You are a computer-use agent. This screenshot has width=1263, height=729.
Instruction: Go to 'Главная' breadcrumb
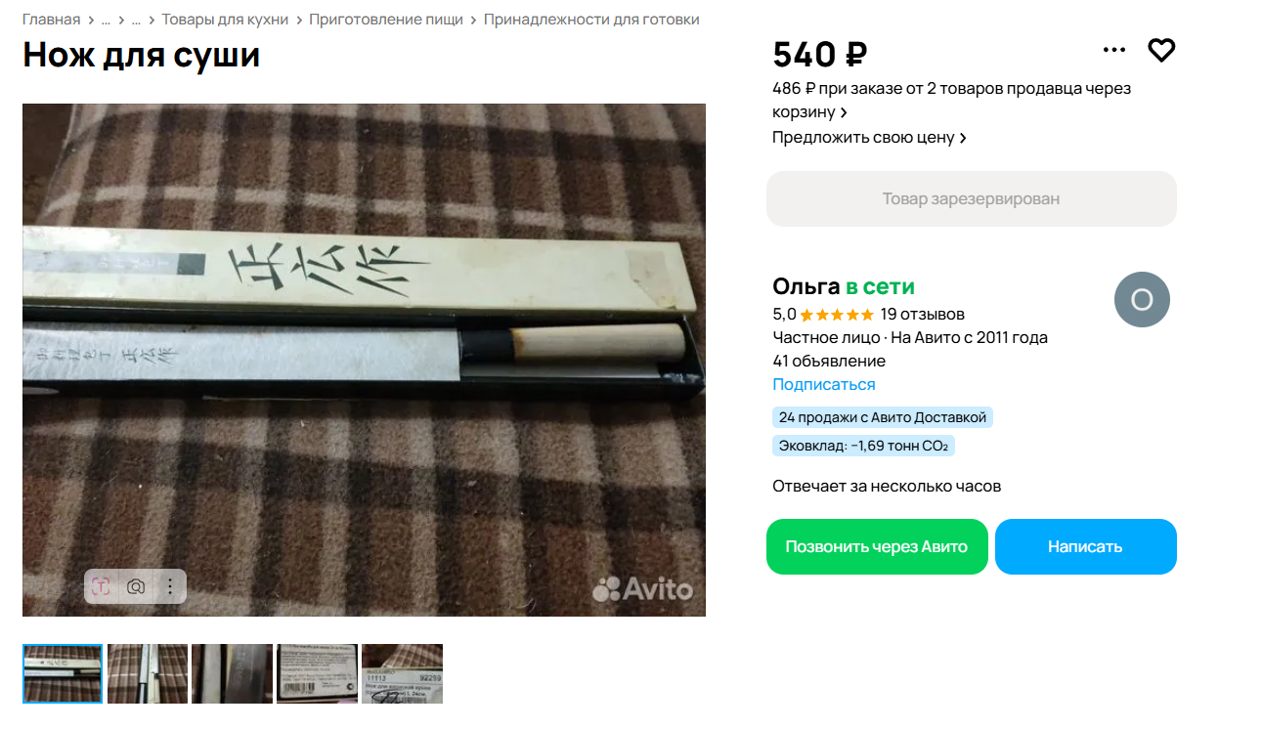(51, 20)
